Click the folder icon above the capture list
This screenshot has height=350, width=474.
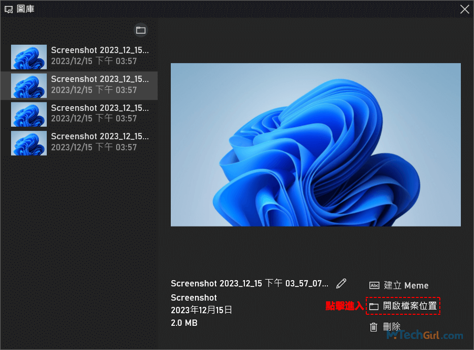[141, 30]
